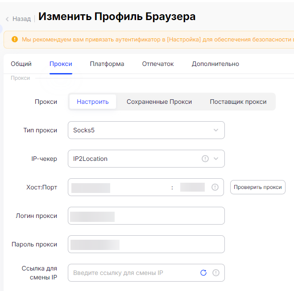Expand the Тип прокси chevron arrow
Viewport: 294px width, 291px height.
216,130
